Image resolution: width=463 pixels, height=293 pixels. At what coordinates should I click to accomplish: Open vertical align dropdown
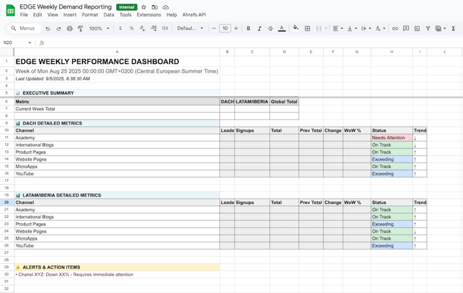click(x=352, y=28)
